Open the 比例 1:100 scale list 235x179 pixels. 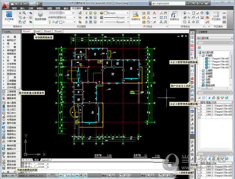[x=9, y=175]
